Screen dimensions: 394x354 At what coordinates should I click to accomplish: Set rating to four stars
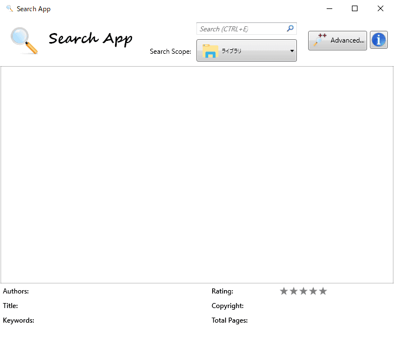313,291
